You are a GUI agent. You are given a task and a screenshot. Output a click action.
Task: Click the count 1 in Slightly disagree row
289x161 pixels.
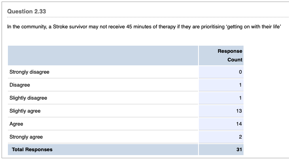(x=240, y=98)
